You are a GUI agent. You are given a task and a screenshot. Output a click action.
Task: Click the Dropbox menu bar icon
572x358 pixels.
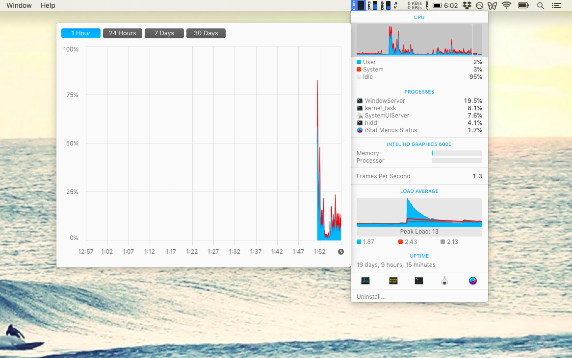[467, 5]
